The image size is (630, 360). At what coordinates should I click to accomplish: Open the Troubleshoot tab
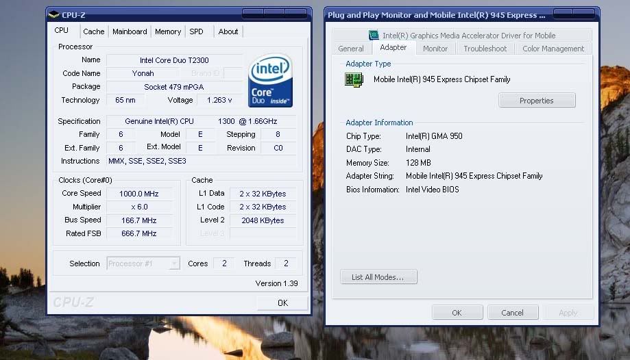(485, 49)
